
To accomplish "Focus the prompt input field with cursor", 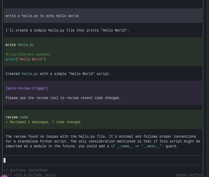I will coord(103,160).
